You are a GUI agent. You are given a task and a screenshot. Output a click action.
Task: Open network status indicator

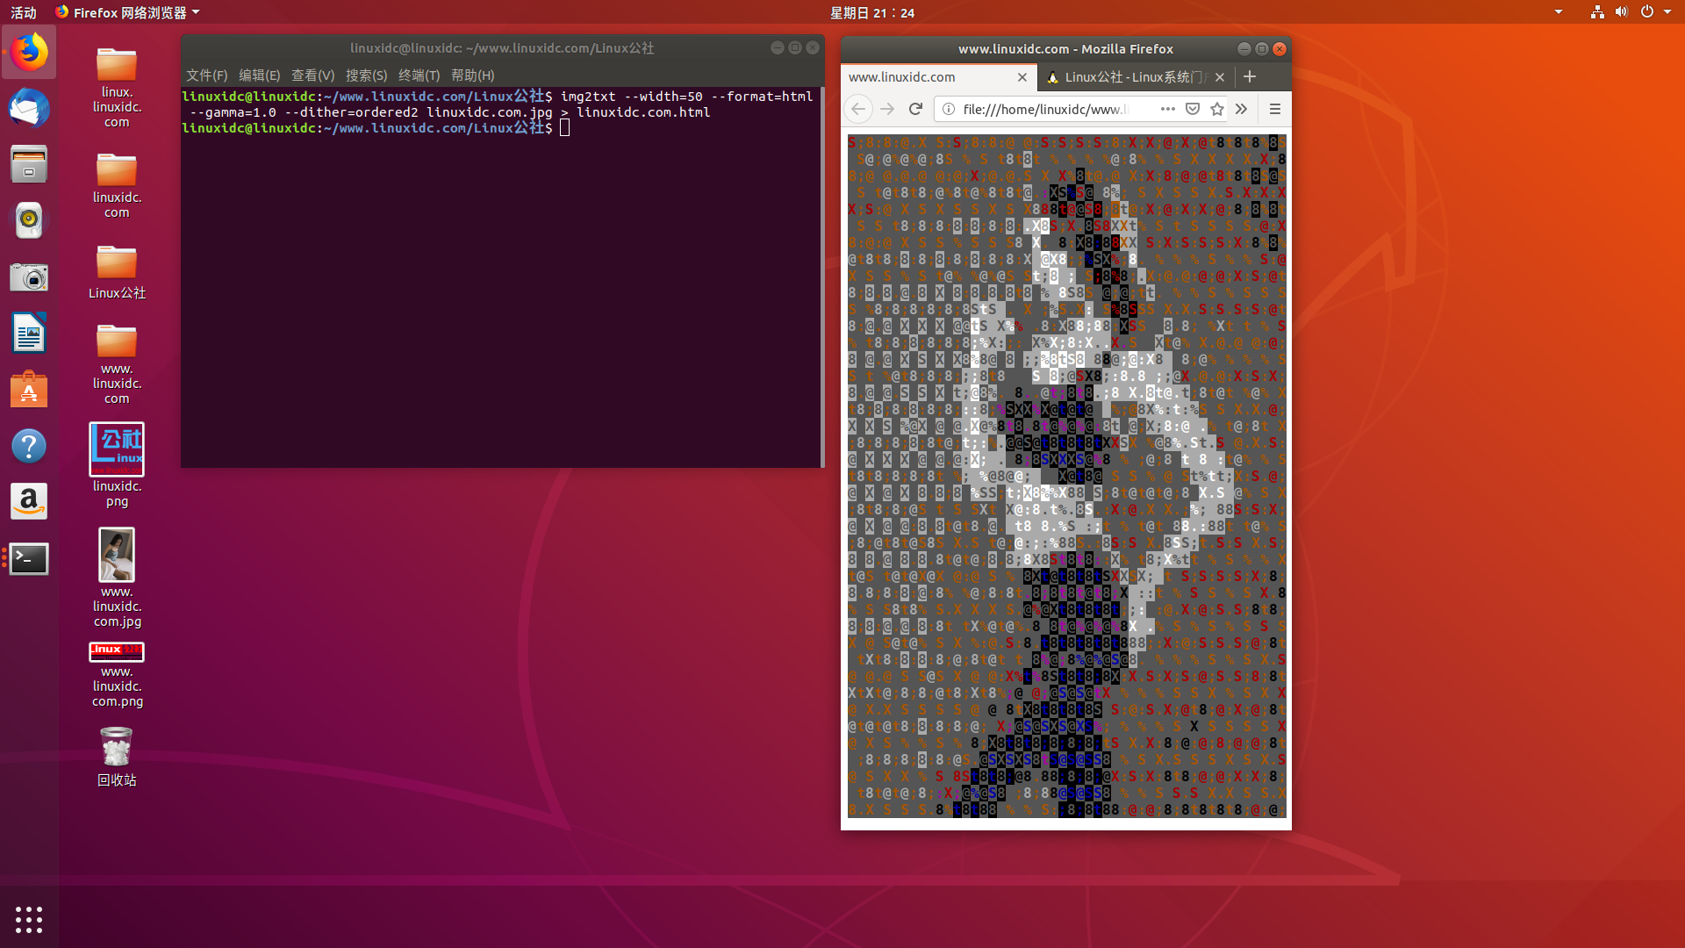point(1597,12)
